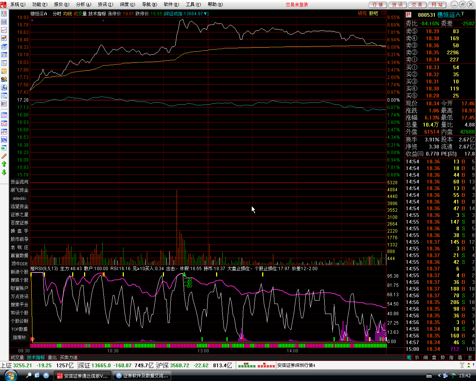Open 证券软件及数据交流 taskbar window
Image resolution: width=476 pixels, height=381 pixels.
point(142,376)
